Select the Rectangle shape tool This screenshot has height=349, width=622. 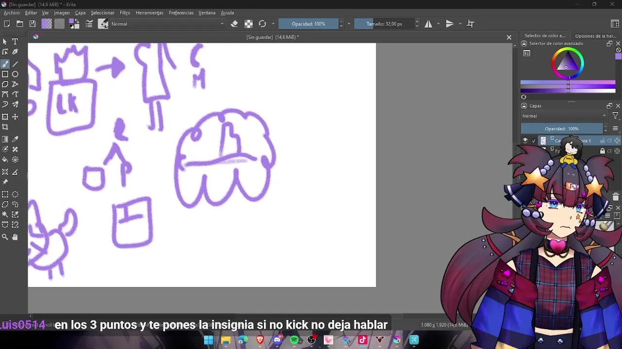point(5,74)
